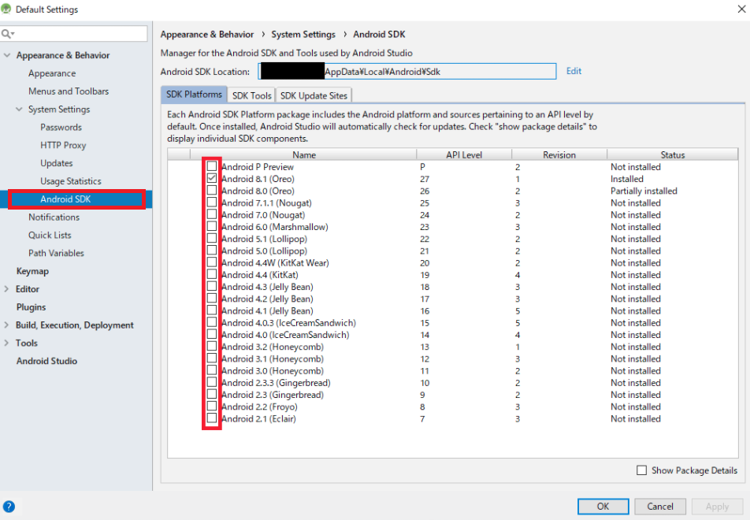The height and width of the screenshot is (520, 750).
Task: Check the Android 5.0 (Lollipop) checkbox
Action: tap(212, 251)
